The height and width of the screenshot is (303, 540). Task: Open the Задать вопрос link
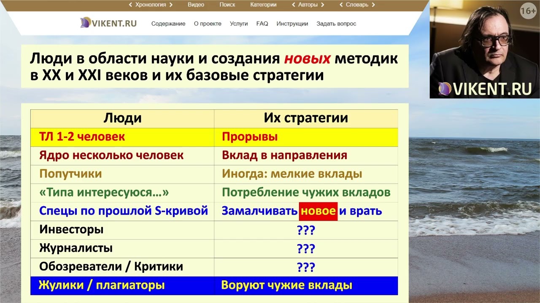[336, 24]
